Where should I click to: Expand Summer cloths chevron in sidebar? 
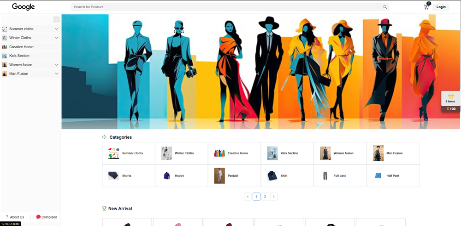[x=57, y=29]
